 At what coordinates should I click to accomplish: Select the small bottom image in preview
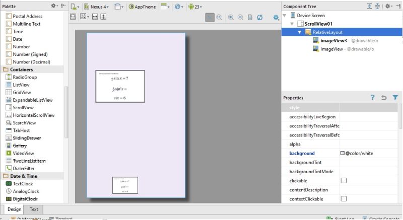tap(125, 185)
